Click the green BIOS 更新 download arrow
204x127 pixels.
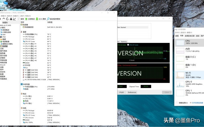(x=37, y=19)
